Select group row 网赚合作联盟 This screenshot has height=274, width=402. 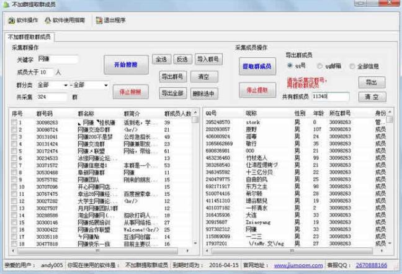point(102,229)
